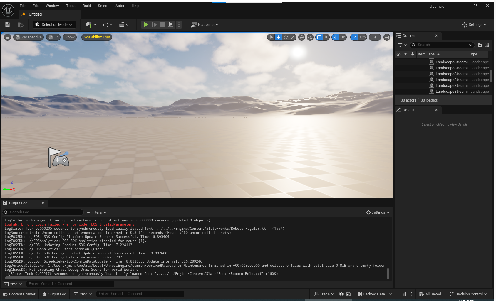
Task: Open the grid snap value 10 menu
Action: point(326,37)
